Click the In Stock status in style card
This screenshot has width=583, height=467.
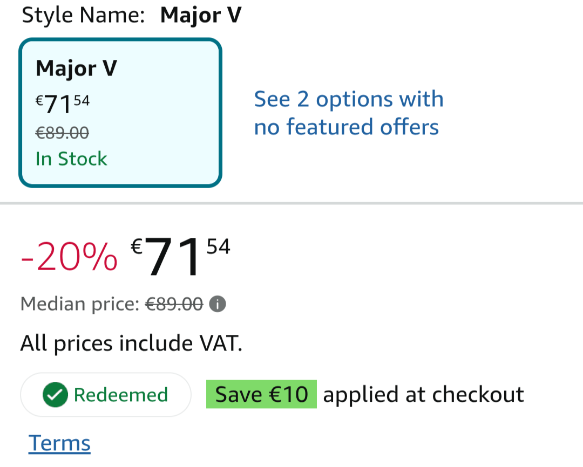tap(71, 159)
